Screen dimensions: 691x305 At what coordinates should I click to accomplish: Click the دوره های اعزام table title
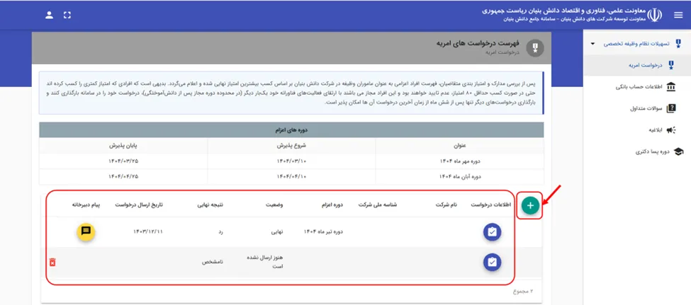(x=291, y=130)
